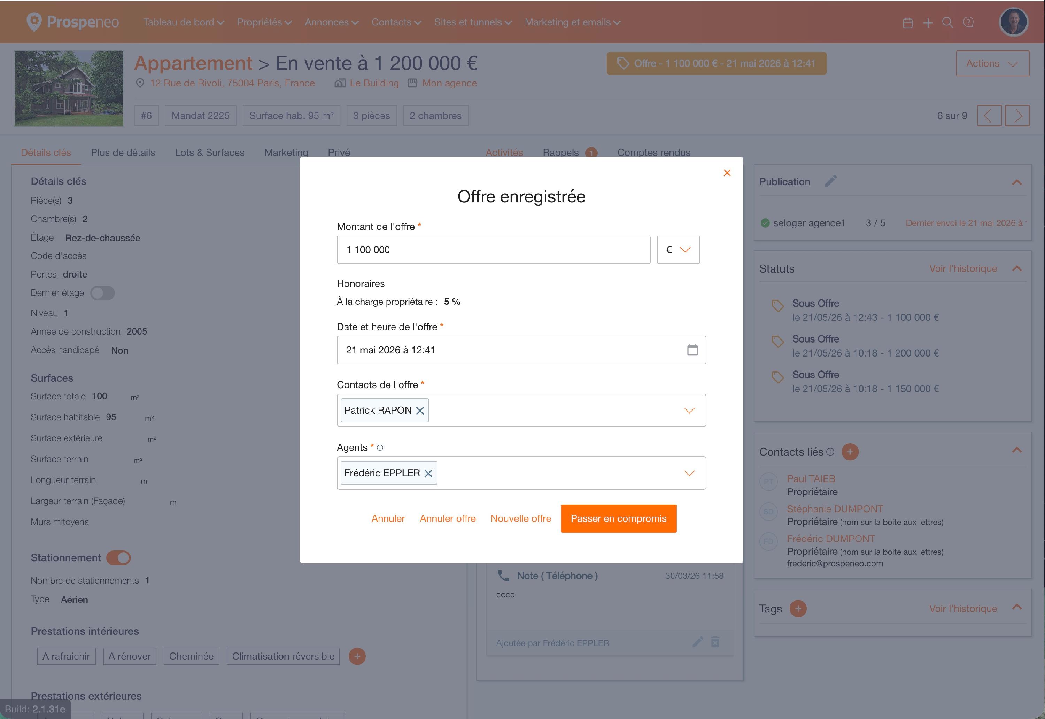Open the Tableau de bord menu
This screenshot has height=719, width=1045.
tap(184, 22)
